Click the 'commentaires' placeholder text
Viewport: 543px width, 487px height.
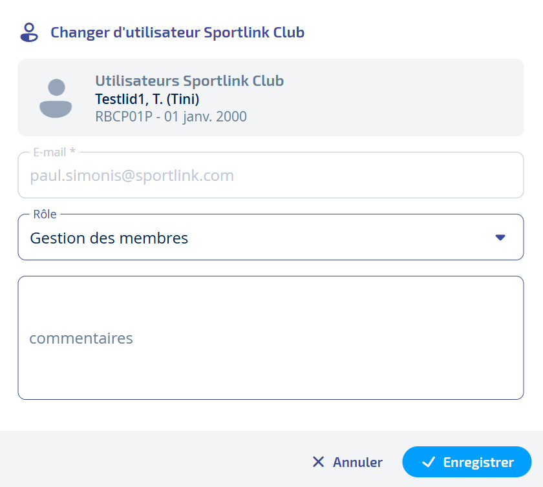tap(81, 338)
